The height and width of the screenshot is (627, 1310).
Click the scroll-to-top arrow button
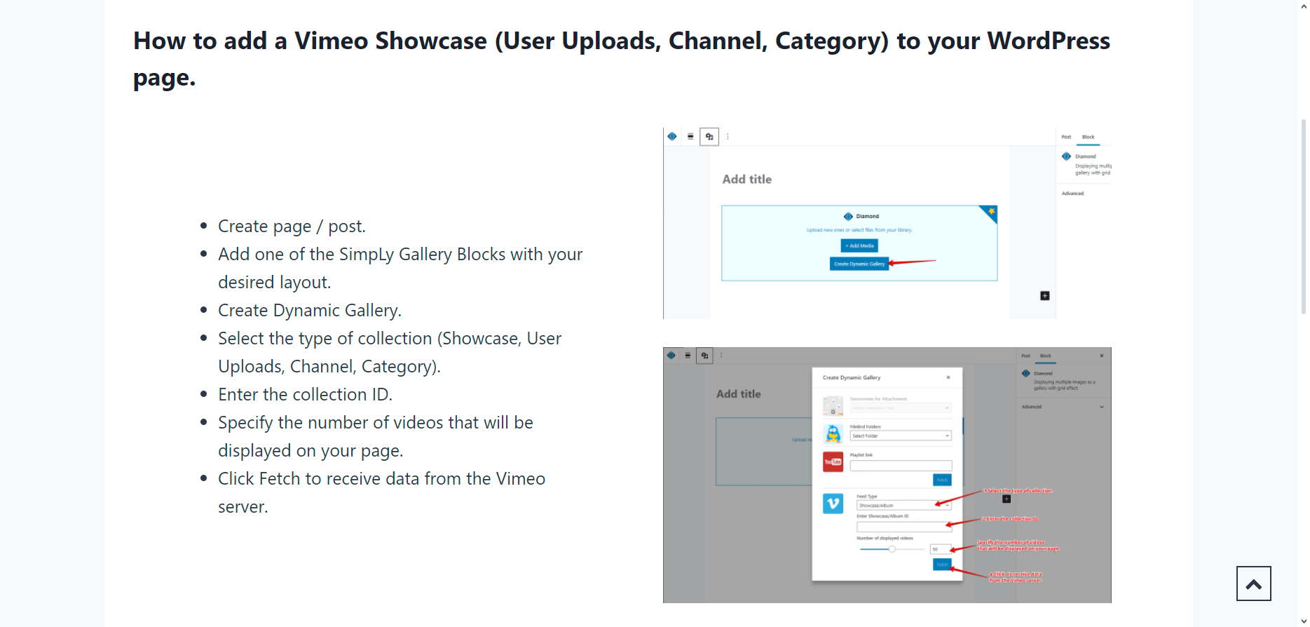pos(1253,584)
